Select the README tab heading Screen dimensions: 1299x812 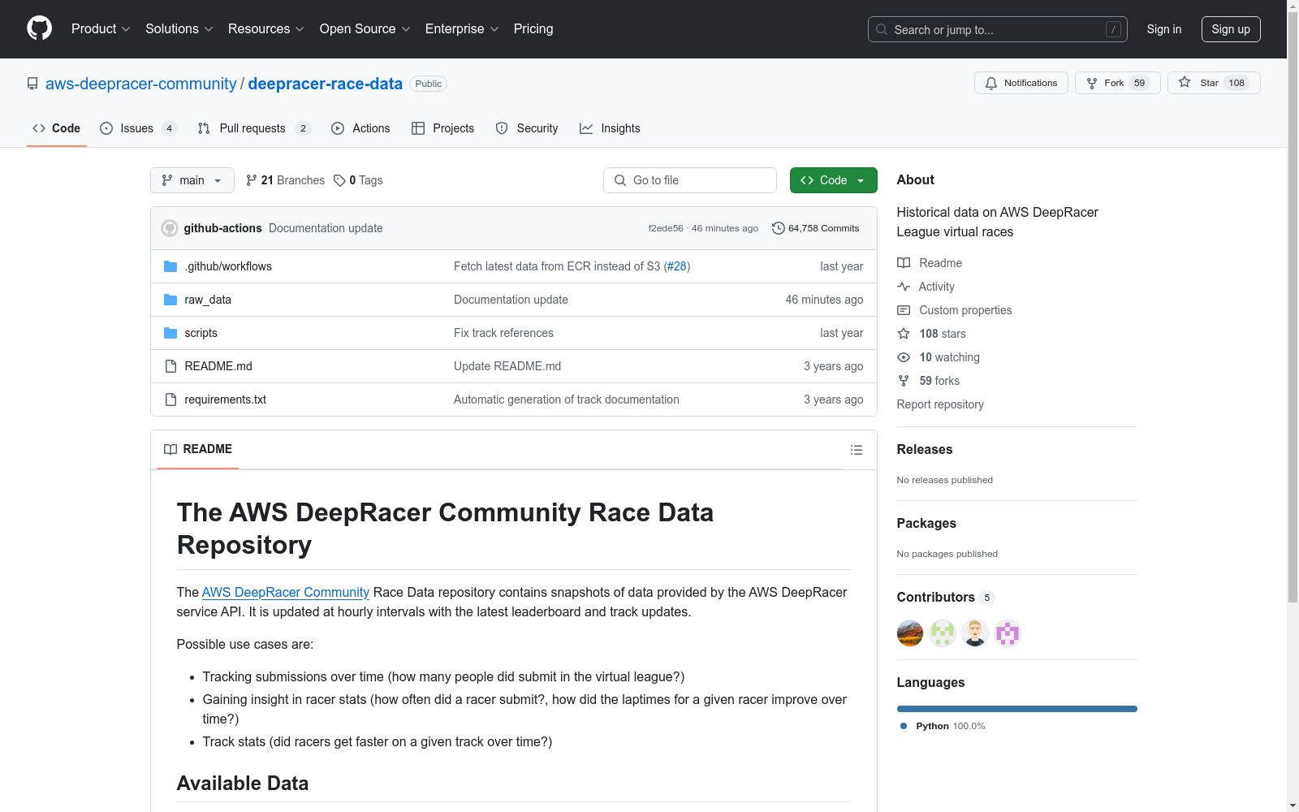pyautogui.click(x=198, y=449)
